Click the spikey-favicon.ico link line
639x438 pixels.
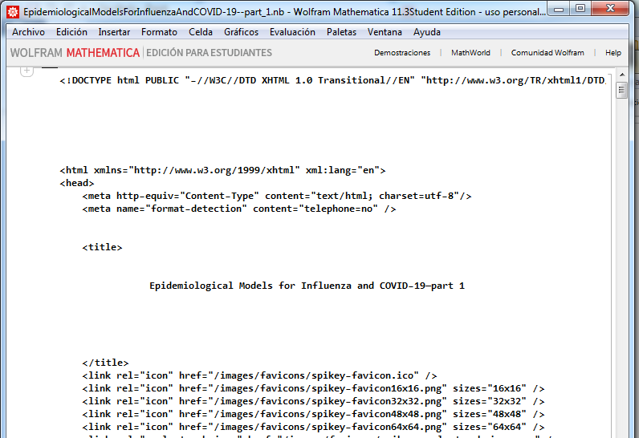pyautogui.click(x=259, y=375)
